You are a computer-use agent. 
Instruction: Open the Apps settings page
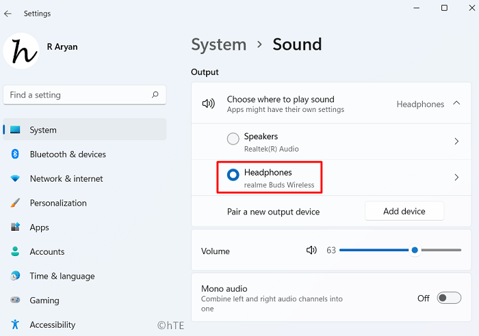click(85, 227)
